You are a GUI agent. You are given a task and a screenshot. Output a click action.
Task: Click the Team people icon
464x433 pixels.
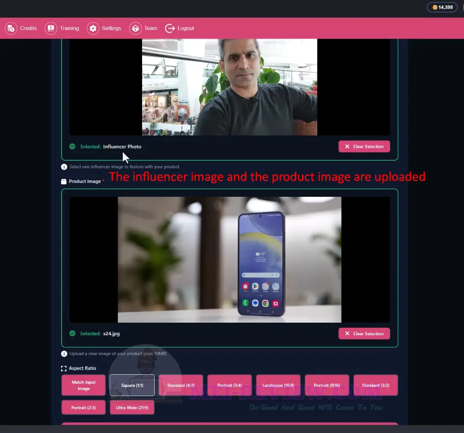[x=135, y=29]
